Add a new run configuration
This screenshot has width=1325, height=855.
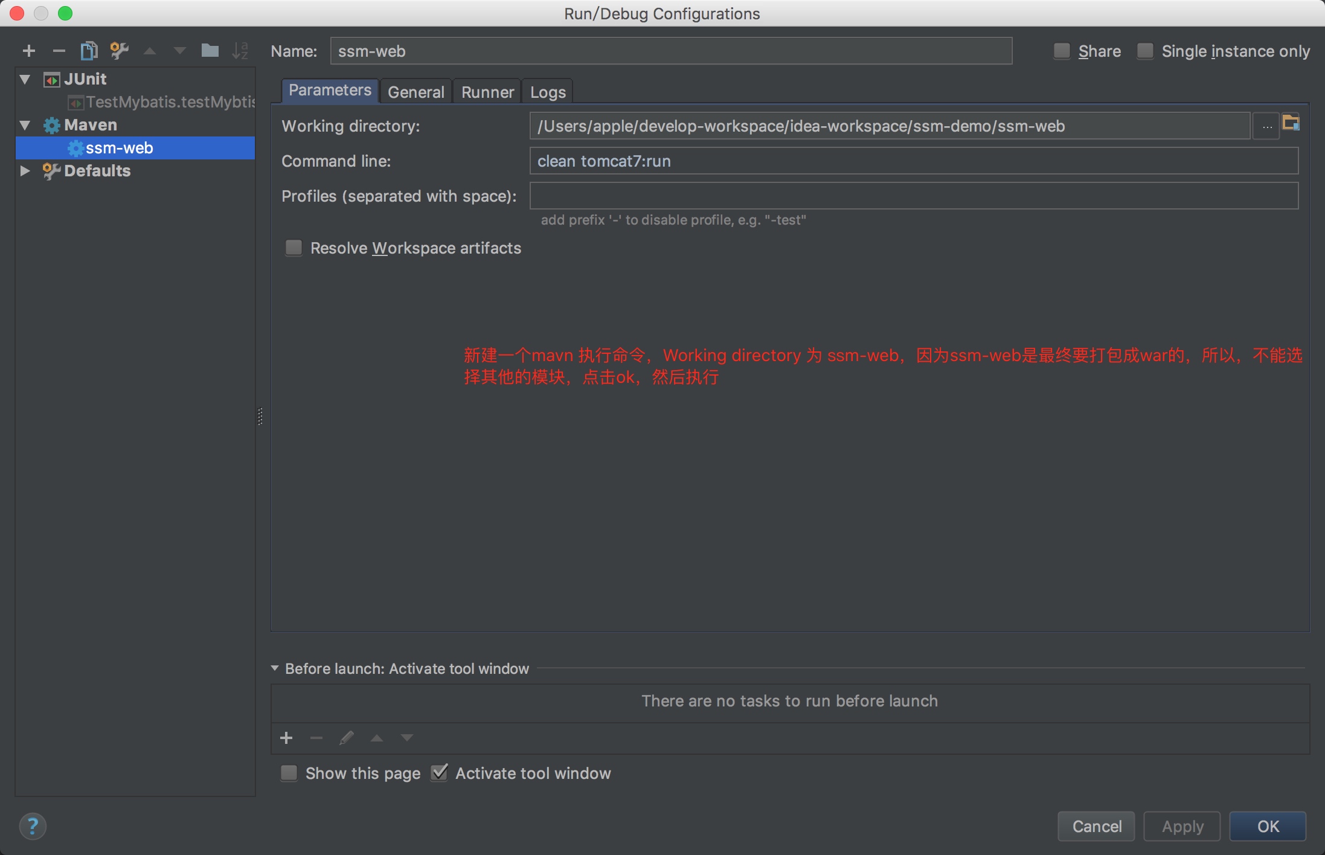(28, 51)
